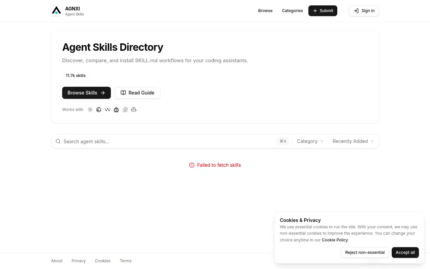Click the Submit button

pyautogui.click(x=323, y=11)
